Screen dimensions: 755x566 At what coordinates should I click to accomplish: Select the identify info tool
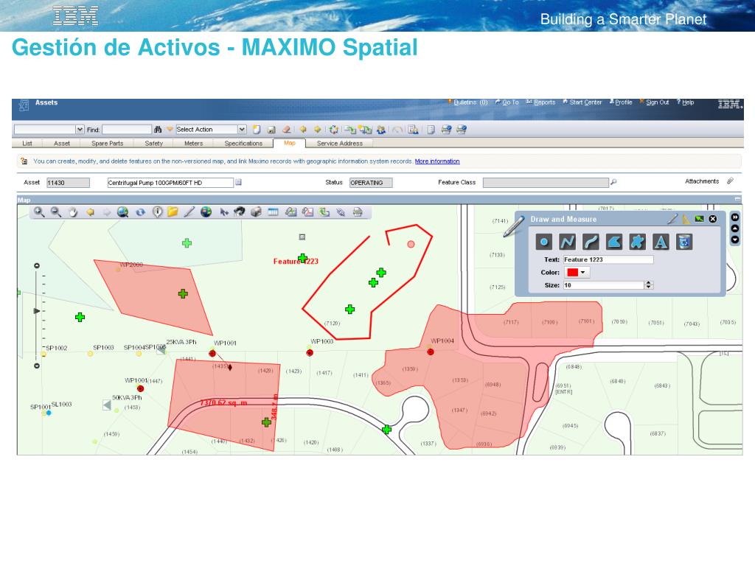point(157,212)
